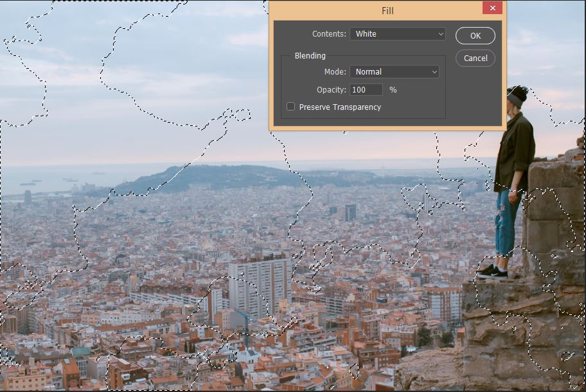The image size is (586, 392).
Task: Dismiss the dialog with the Cancel button
Action: point(475,58)
